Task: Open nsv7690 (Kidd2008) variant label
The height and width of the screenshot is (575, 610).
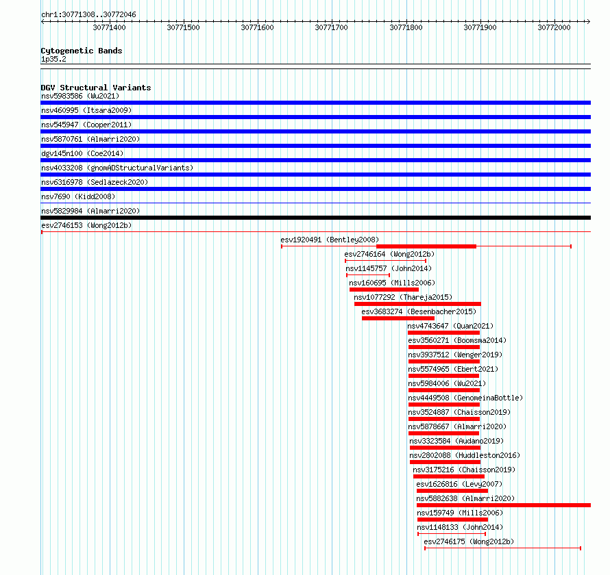Action: 78,196
